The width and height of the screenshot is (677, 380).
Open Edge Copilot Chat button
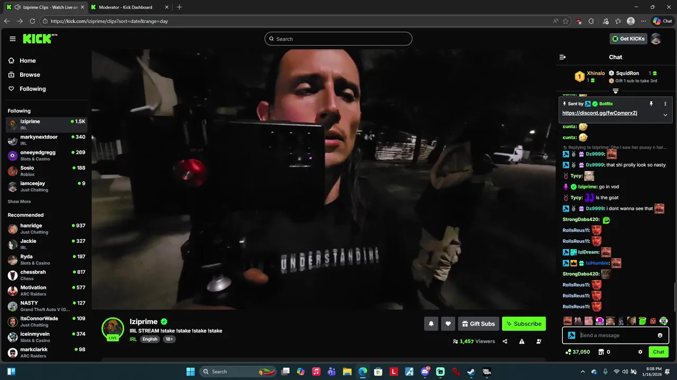tap(662, 21)
